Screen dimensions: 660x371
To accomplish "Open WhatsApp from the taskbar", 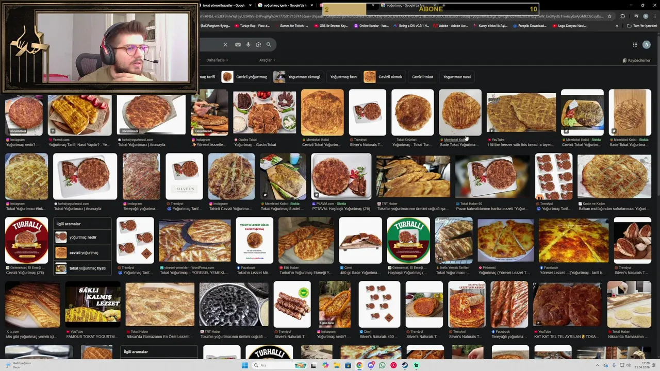I will [x=382, y=365].
